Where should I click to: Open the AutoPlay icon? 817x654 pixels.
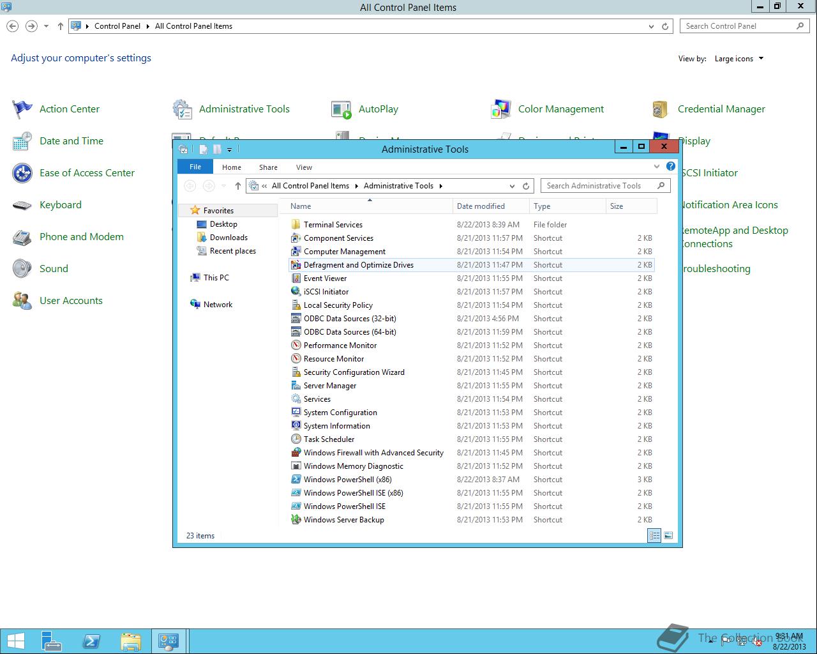click(x=341, y=109)
